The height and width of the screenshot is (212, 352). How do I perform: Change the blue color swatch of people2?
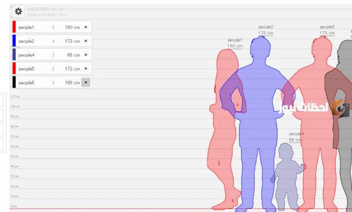point(14,41)
